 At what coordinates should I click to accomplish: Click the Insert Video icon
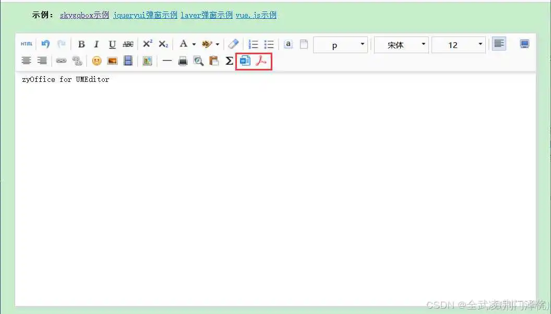pyautogui.click(x=128, y=61)
